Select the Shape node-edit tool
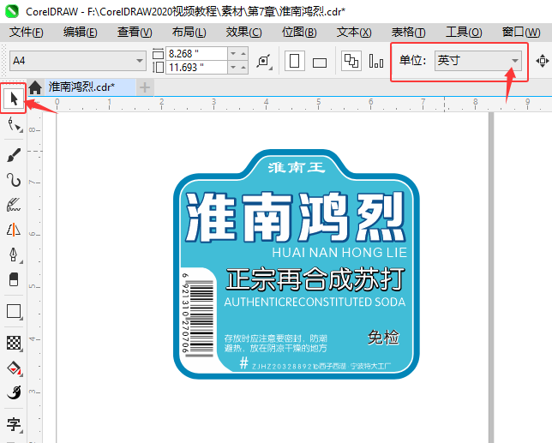This screenshot has width=552, height=443. tap(14, 124)
